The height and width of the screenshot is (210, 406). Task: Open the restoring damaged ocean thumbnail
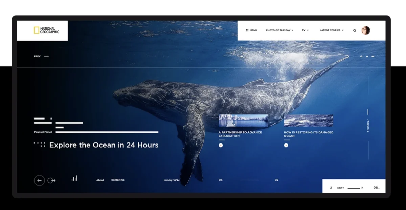tap(309, 121)
